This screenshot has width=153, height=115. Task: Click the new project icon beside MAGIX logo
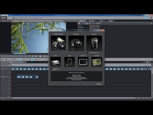pyautogui.click(x=8, y=18)
